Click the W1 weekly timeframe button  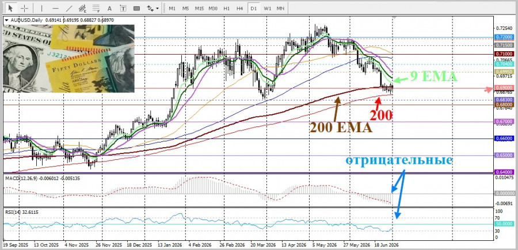(267, 8)
